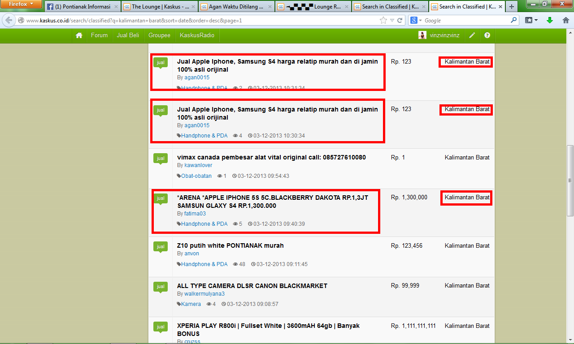Click the Google search box

tap(466, 21)
